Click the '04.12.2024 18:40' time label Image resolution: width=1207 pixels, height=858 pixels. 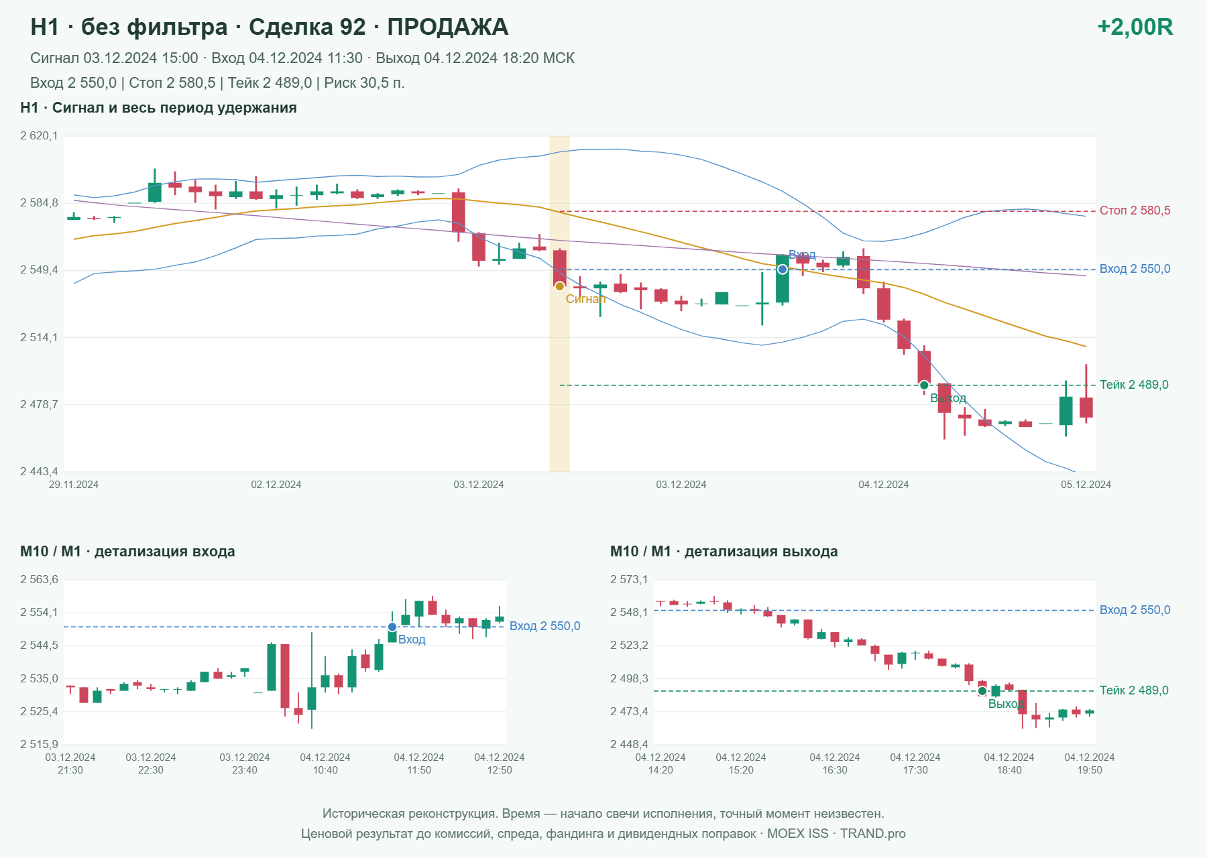[x=1009, y=764]
